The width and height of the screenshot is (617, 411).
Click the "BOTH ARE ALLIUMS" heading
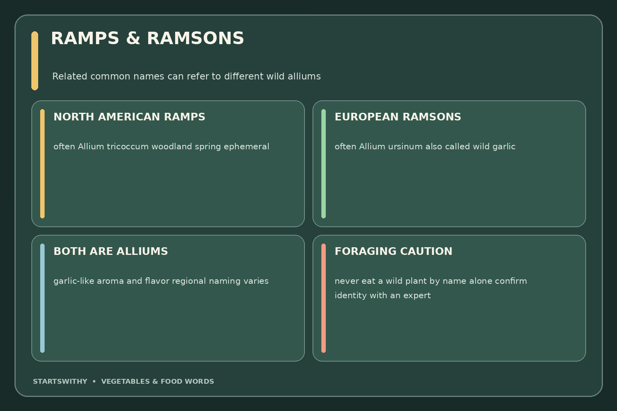[110, 251]
